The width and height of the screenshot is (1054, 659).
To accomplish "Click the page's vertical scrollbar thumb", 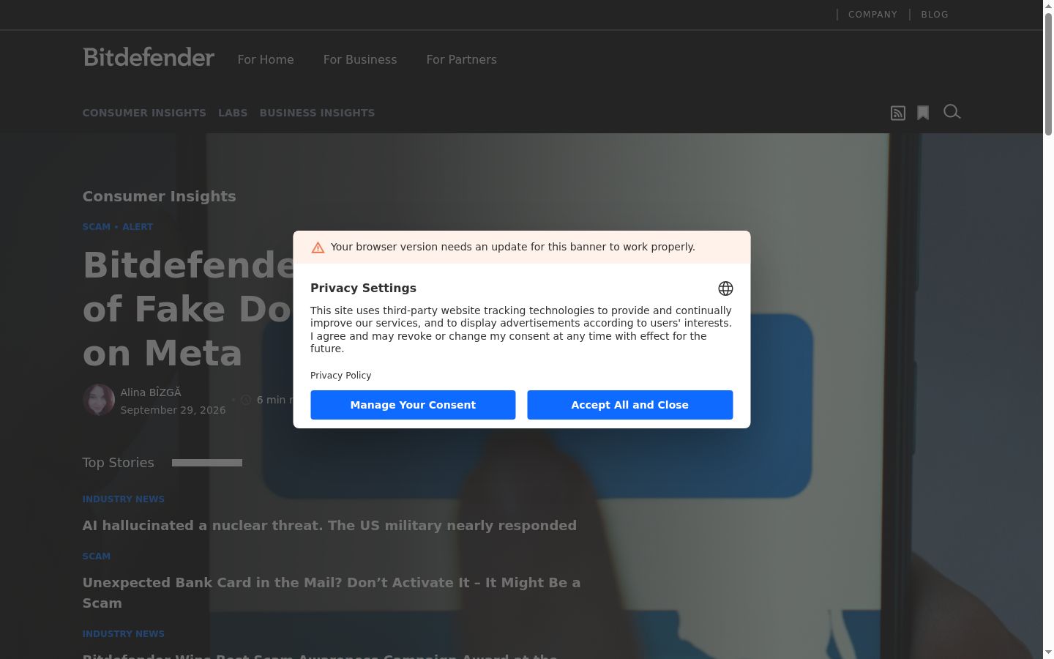I will coord(1048,73).
